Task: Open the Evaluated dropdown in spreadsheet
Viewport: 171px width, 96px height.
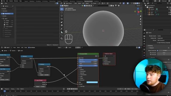Action: [7, 9]
